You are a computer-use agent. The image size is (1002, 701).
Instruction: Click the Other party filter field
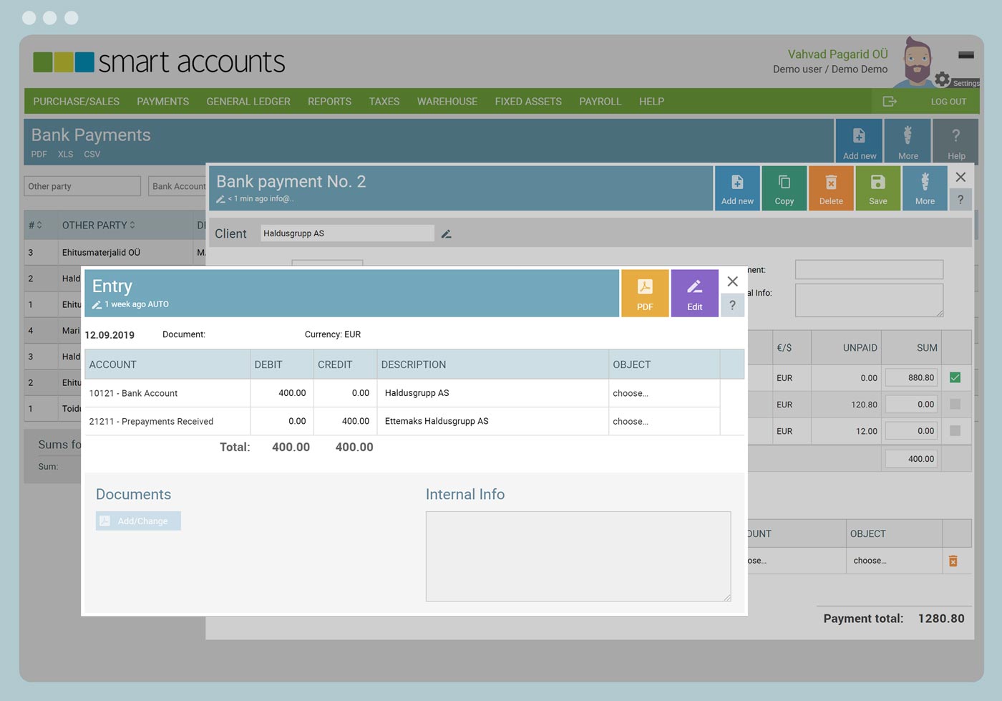[x=82, y=186]
